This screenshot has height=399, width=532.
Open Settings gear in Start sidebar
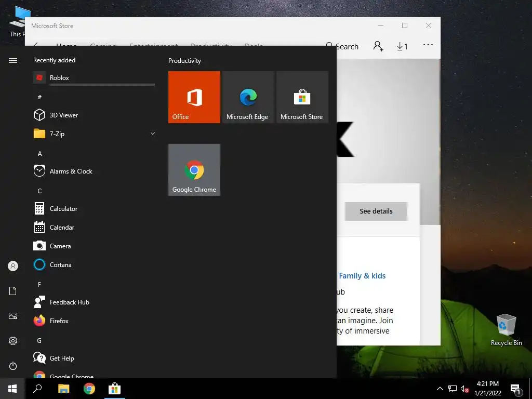pos(13,341)
